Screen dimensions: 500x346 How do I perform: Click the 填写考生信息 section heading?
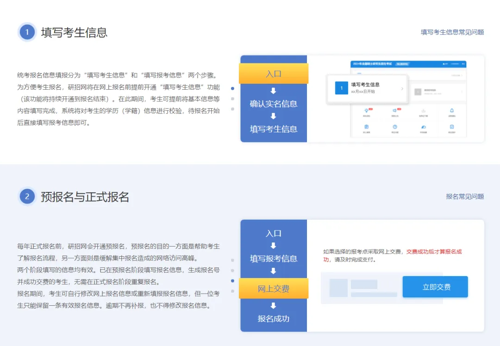(74, 32)
